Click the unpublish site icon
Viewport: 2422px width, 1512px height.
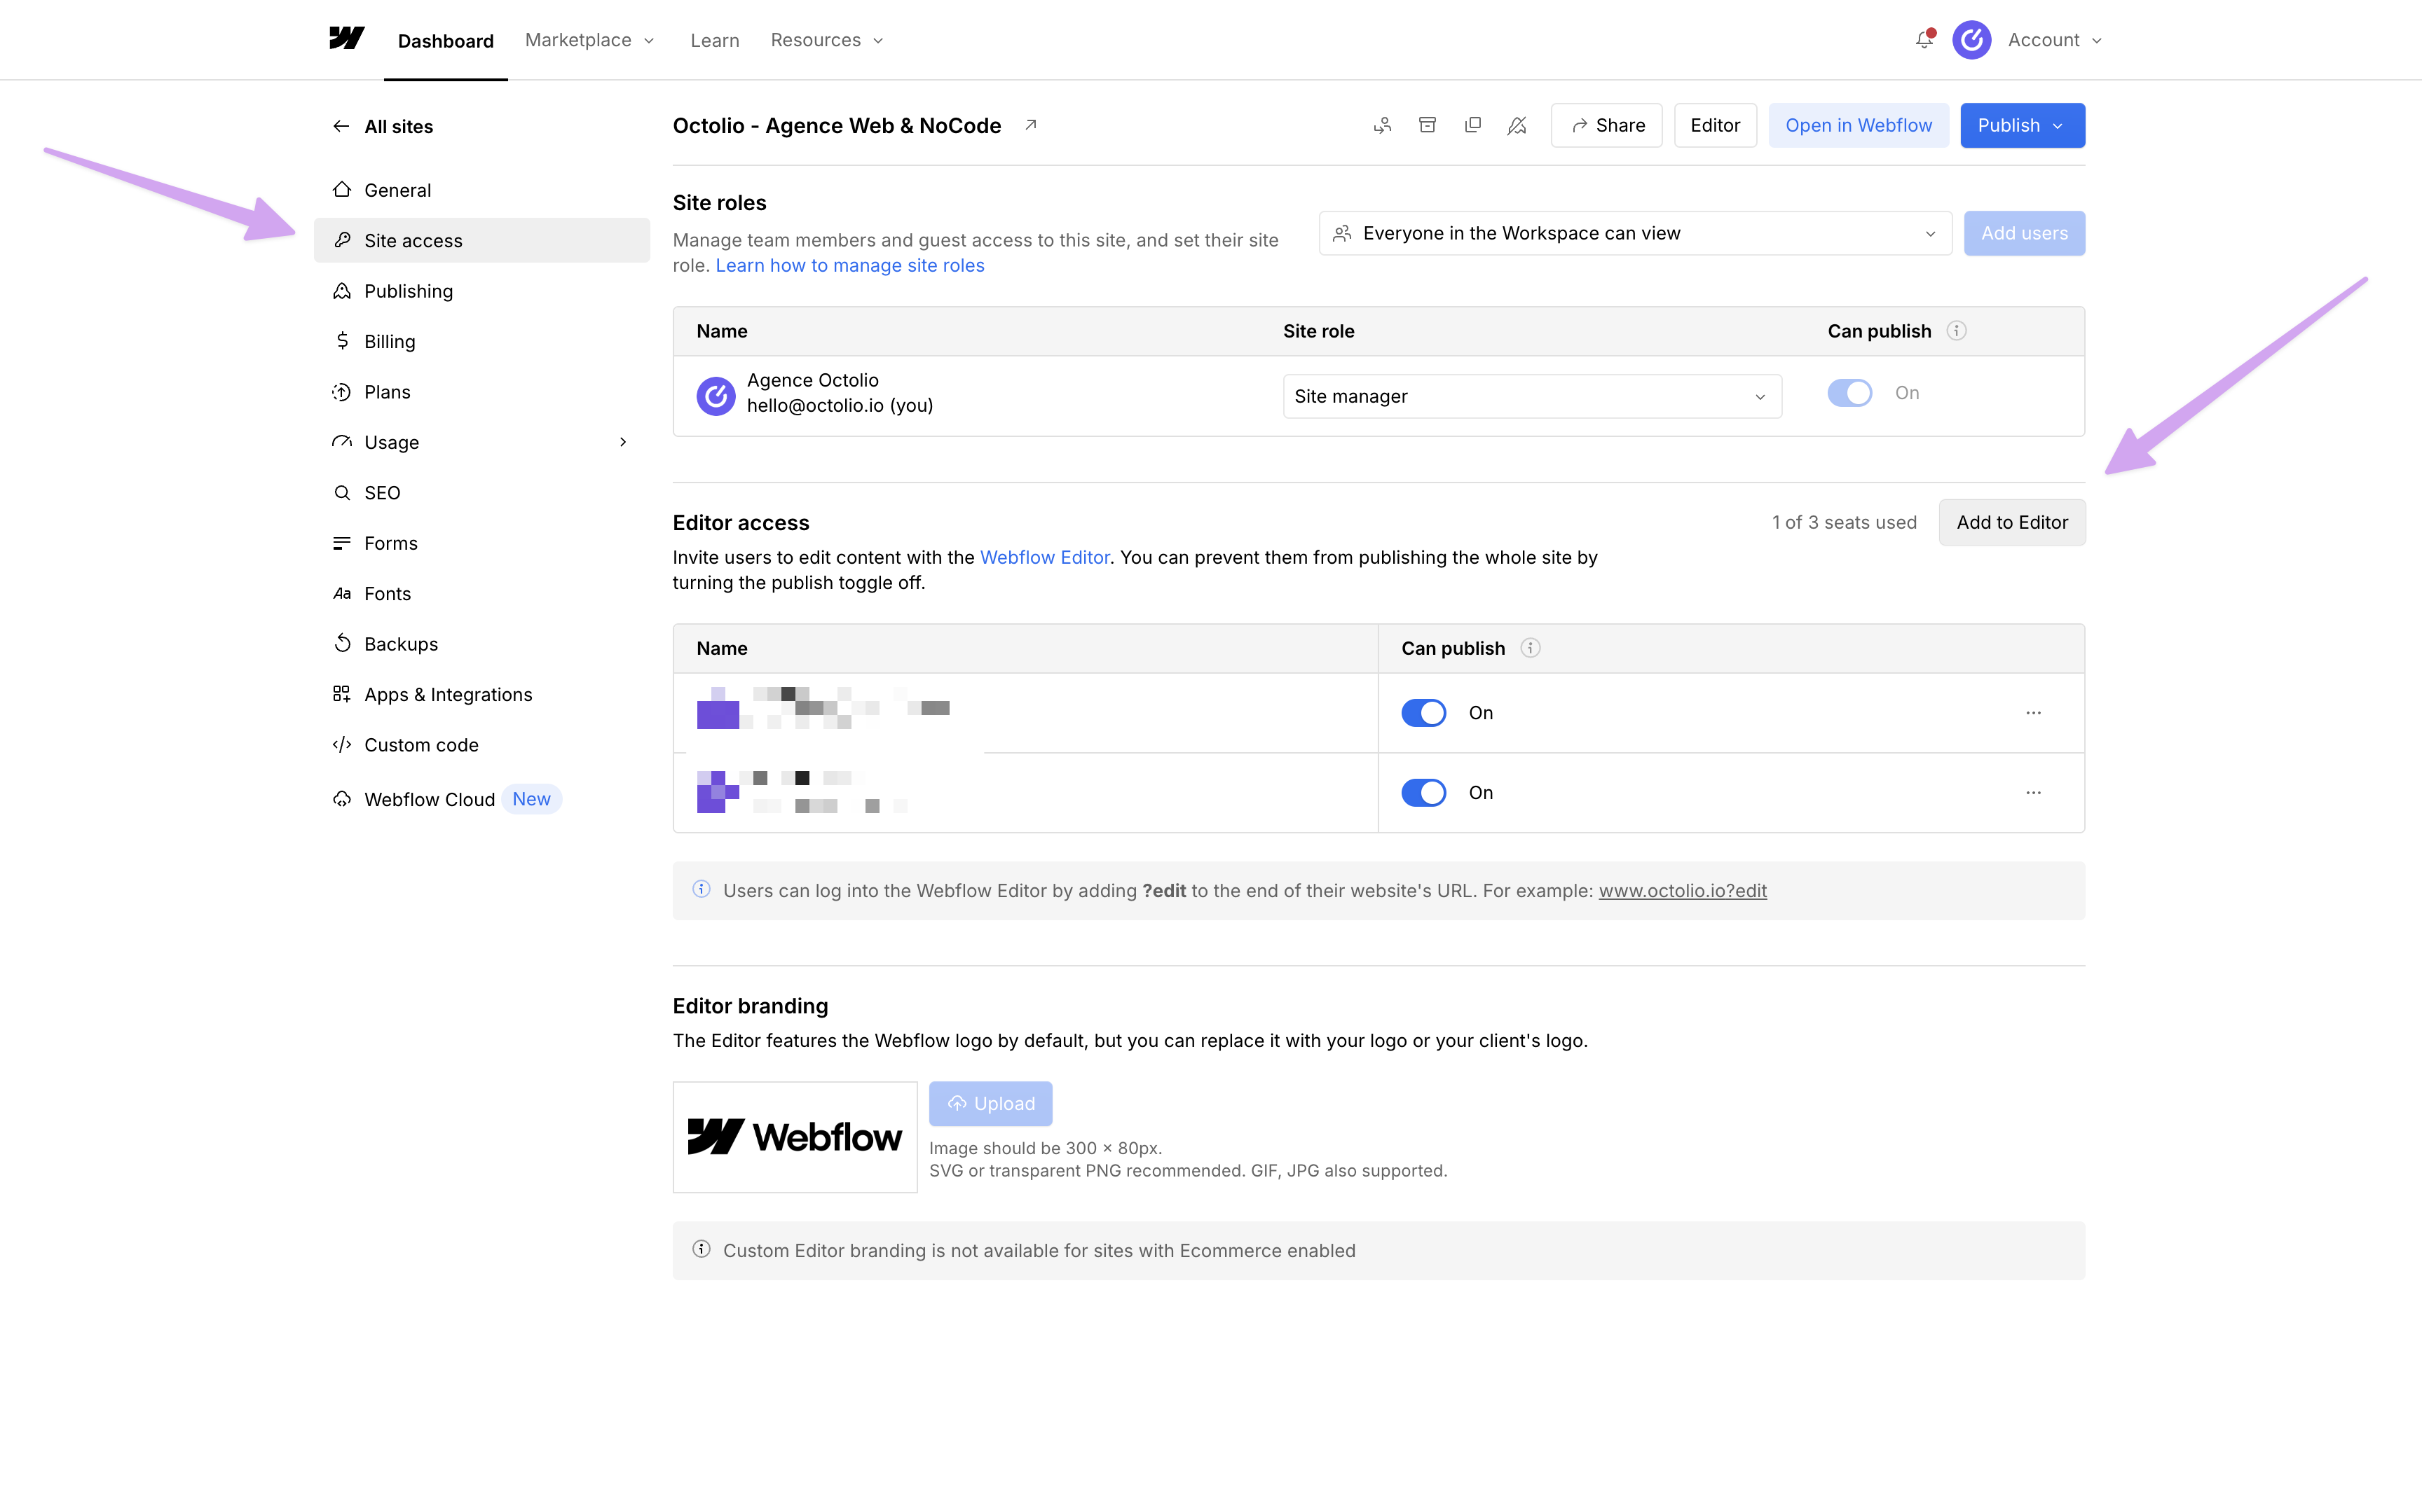pos(1517,125)
